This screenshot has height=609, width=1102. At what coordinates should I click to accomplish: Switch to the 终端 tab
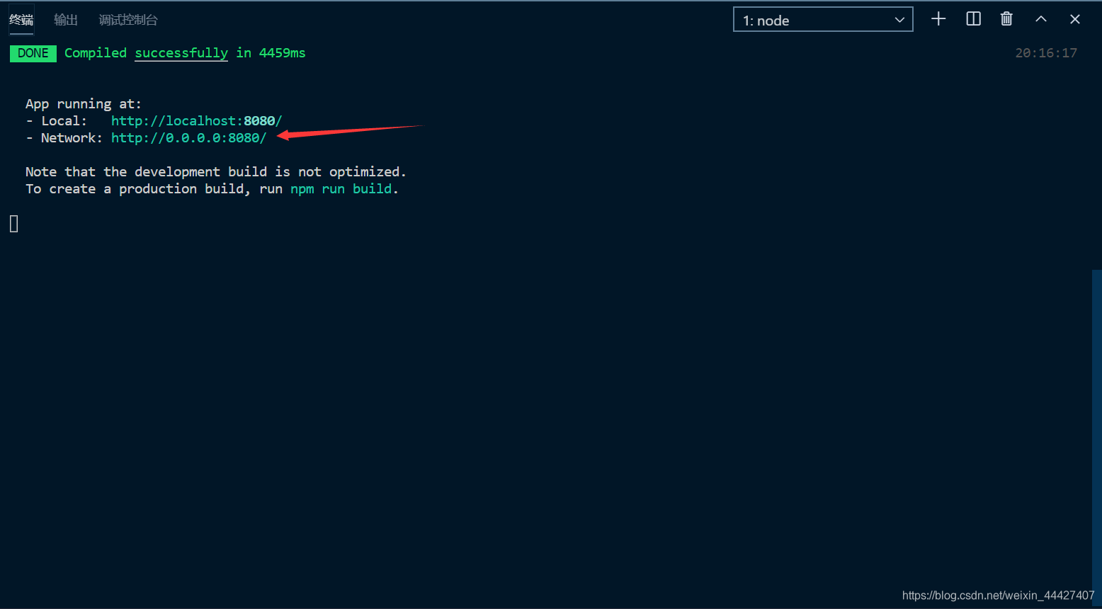[21, 20]
